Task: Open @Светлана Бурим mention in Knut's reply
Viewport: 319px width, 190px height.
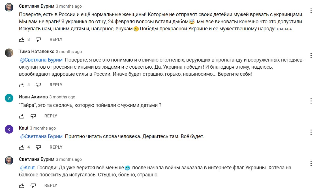Action: [x=41, y=136]
